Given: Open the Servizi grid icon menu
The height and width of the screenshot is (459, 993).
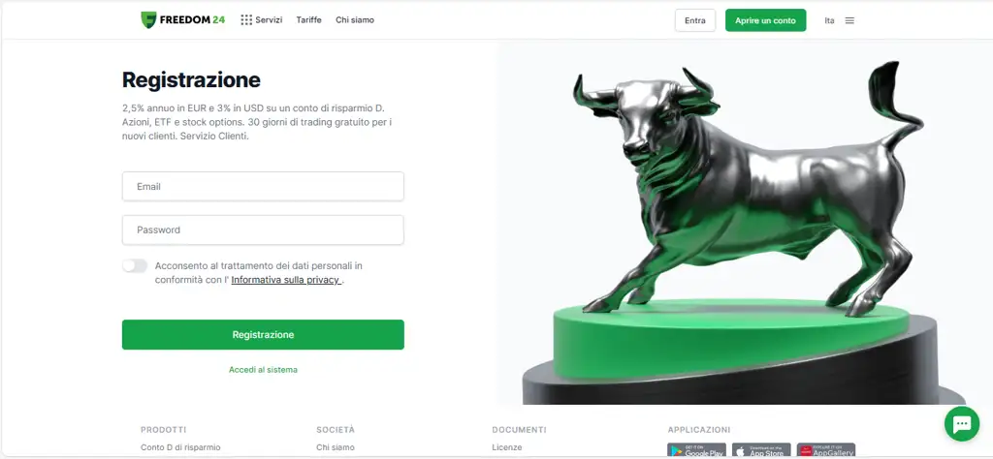Looking at the screenshot, I should point(246,20).
